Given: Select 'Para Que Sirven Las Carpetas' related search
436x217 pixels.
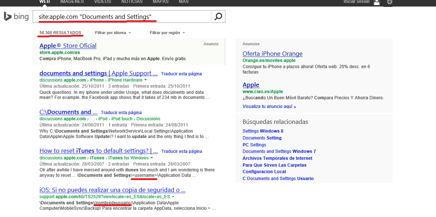Looking at the screenshot, I should [274, 165].
